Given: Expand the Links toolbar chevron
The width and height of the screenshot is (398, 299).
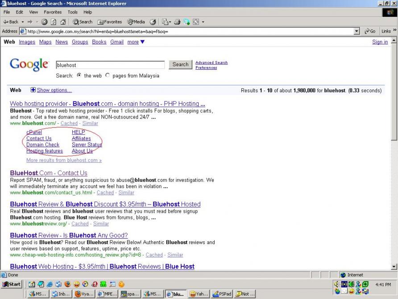Looking at the screenshot, I should pyautogui.click(x=395, y=30).
